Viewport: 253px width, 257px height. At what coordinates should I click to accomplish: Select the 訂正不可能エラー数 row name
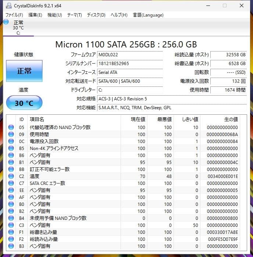click(50, 169)
